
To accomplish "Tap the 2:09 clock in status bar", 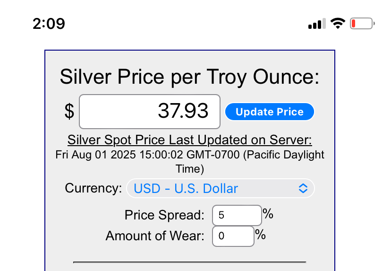I will point(49,23).
